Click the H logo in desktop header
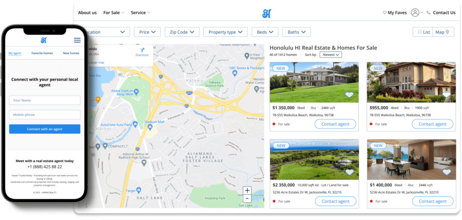 [x=267, y=13]
